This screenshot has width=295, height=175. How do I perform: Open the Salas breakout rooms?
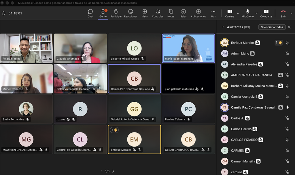(x=184, y=13)
